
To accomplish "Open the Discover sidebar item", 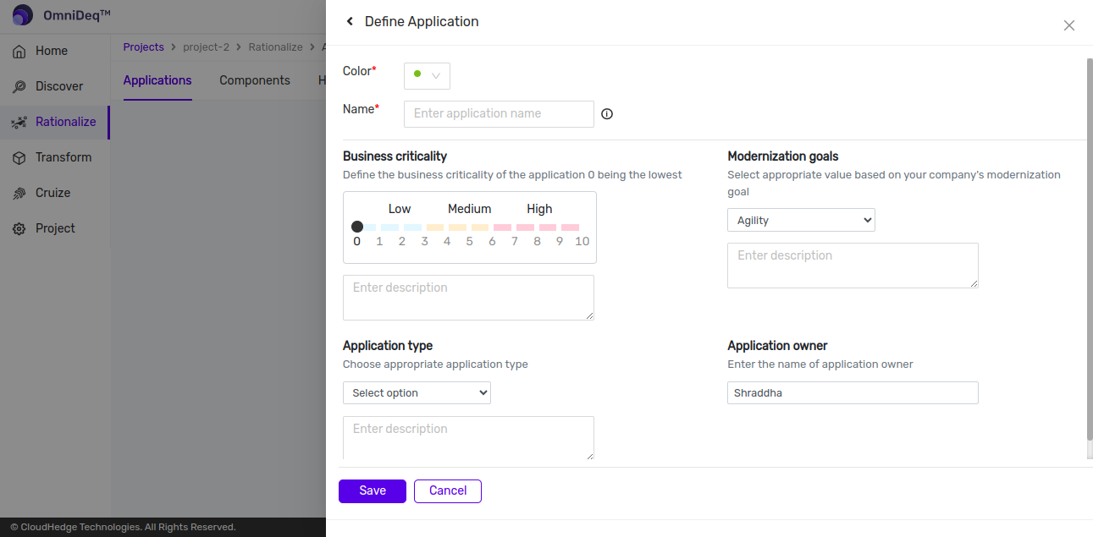I will click(x=55, y=86).
